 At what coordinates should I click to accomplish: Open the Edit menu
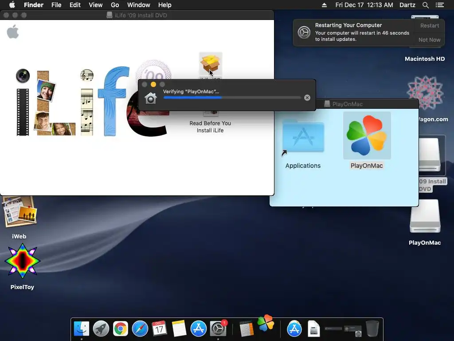75,5
